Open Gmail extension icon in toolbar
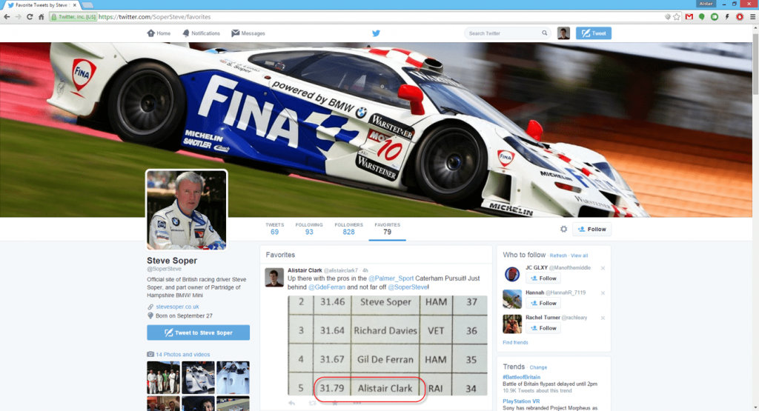This screenshot has height=411, width=759. pyautogui.click(x=689, y=16)
